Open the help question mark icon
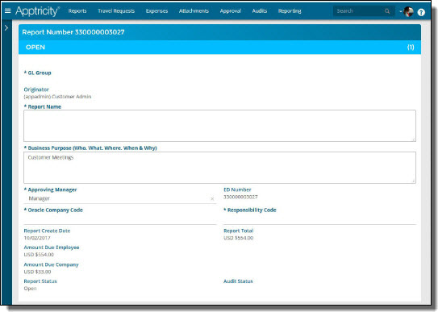438x312 pixels. (421, 12)
